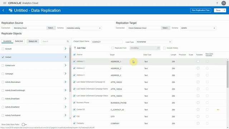The height and width of the screenshot is (129, 229).
Task: Expand the Activity EmailOpen chevron
Action: tap(65, 99)
